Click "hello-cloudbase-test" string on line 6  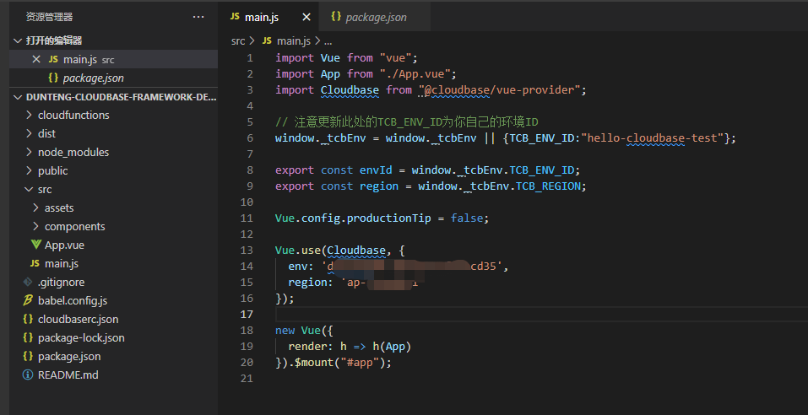pos(653,138)
